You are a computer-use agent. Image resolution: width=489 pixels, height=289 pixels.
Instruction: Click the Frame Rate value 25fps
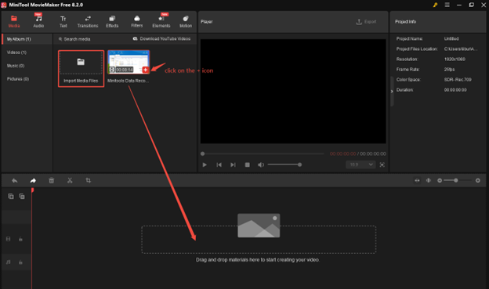tap(449, 69)
